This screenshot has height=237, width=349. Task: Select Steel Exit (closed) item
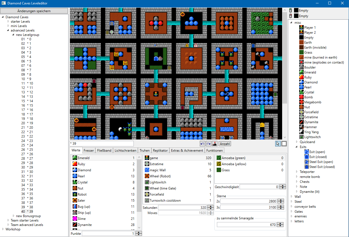[x=322, y=167]
